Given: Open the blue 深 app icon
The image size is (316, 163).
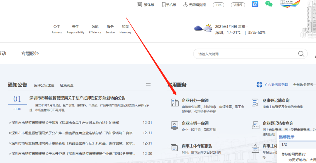Looking at the screenshot, I should [x=255, y=4].
